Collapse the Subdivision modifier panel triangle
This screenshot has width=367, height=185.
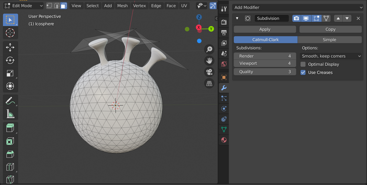point(237,18)
